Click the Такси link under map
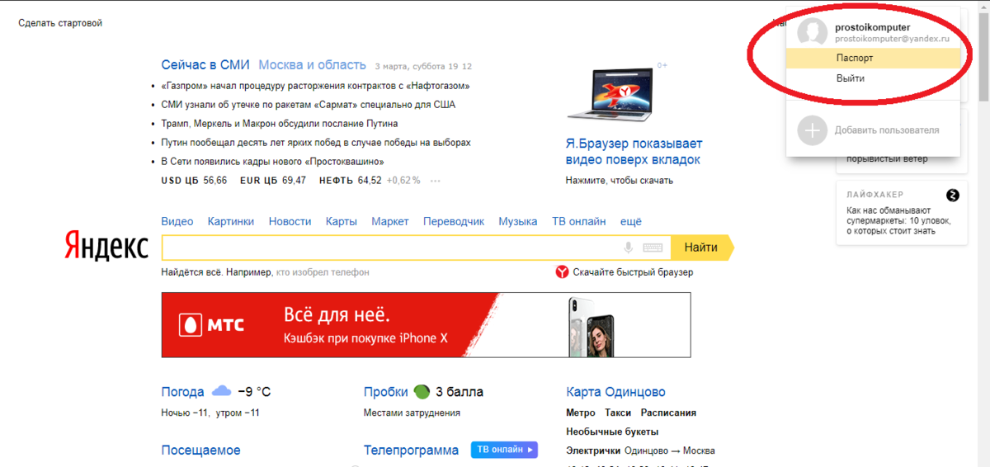 pos(618,413)
